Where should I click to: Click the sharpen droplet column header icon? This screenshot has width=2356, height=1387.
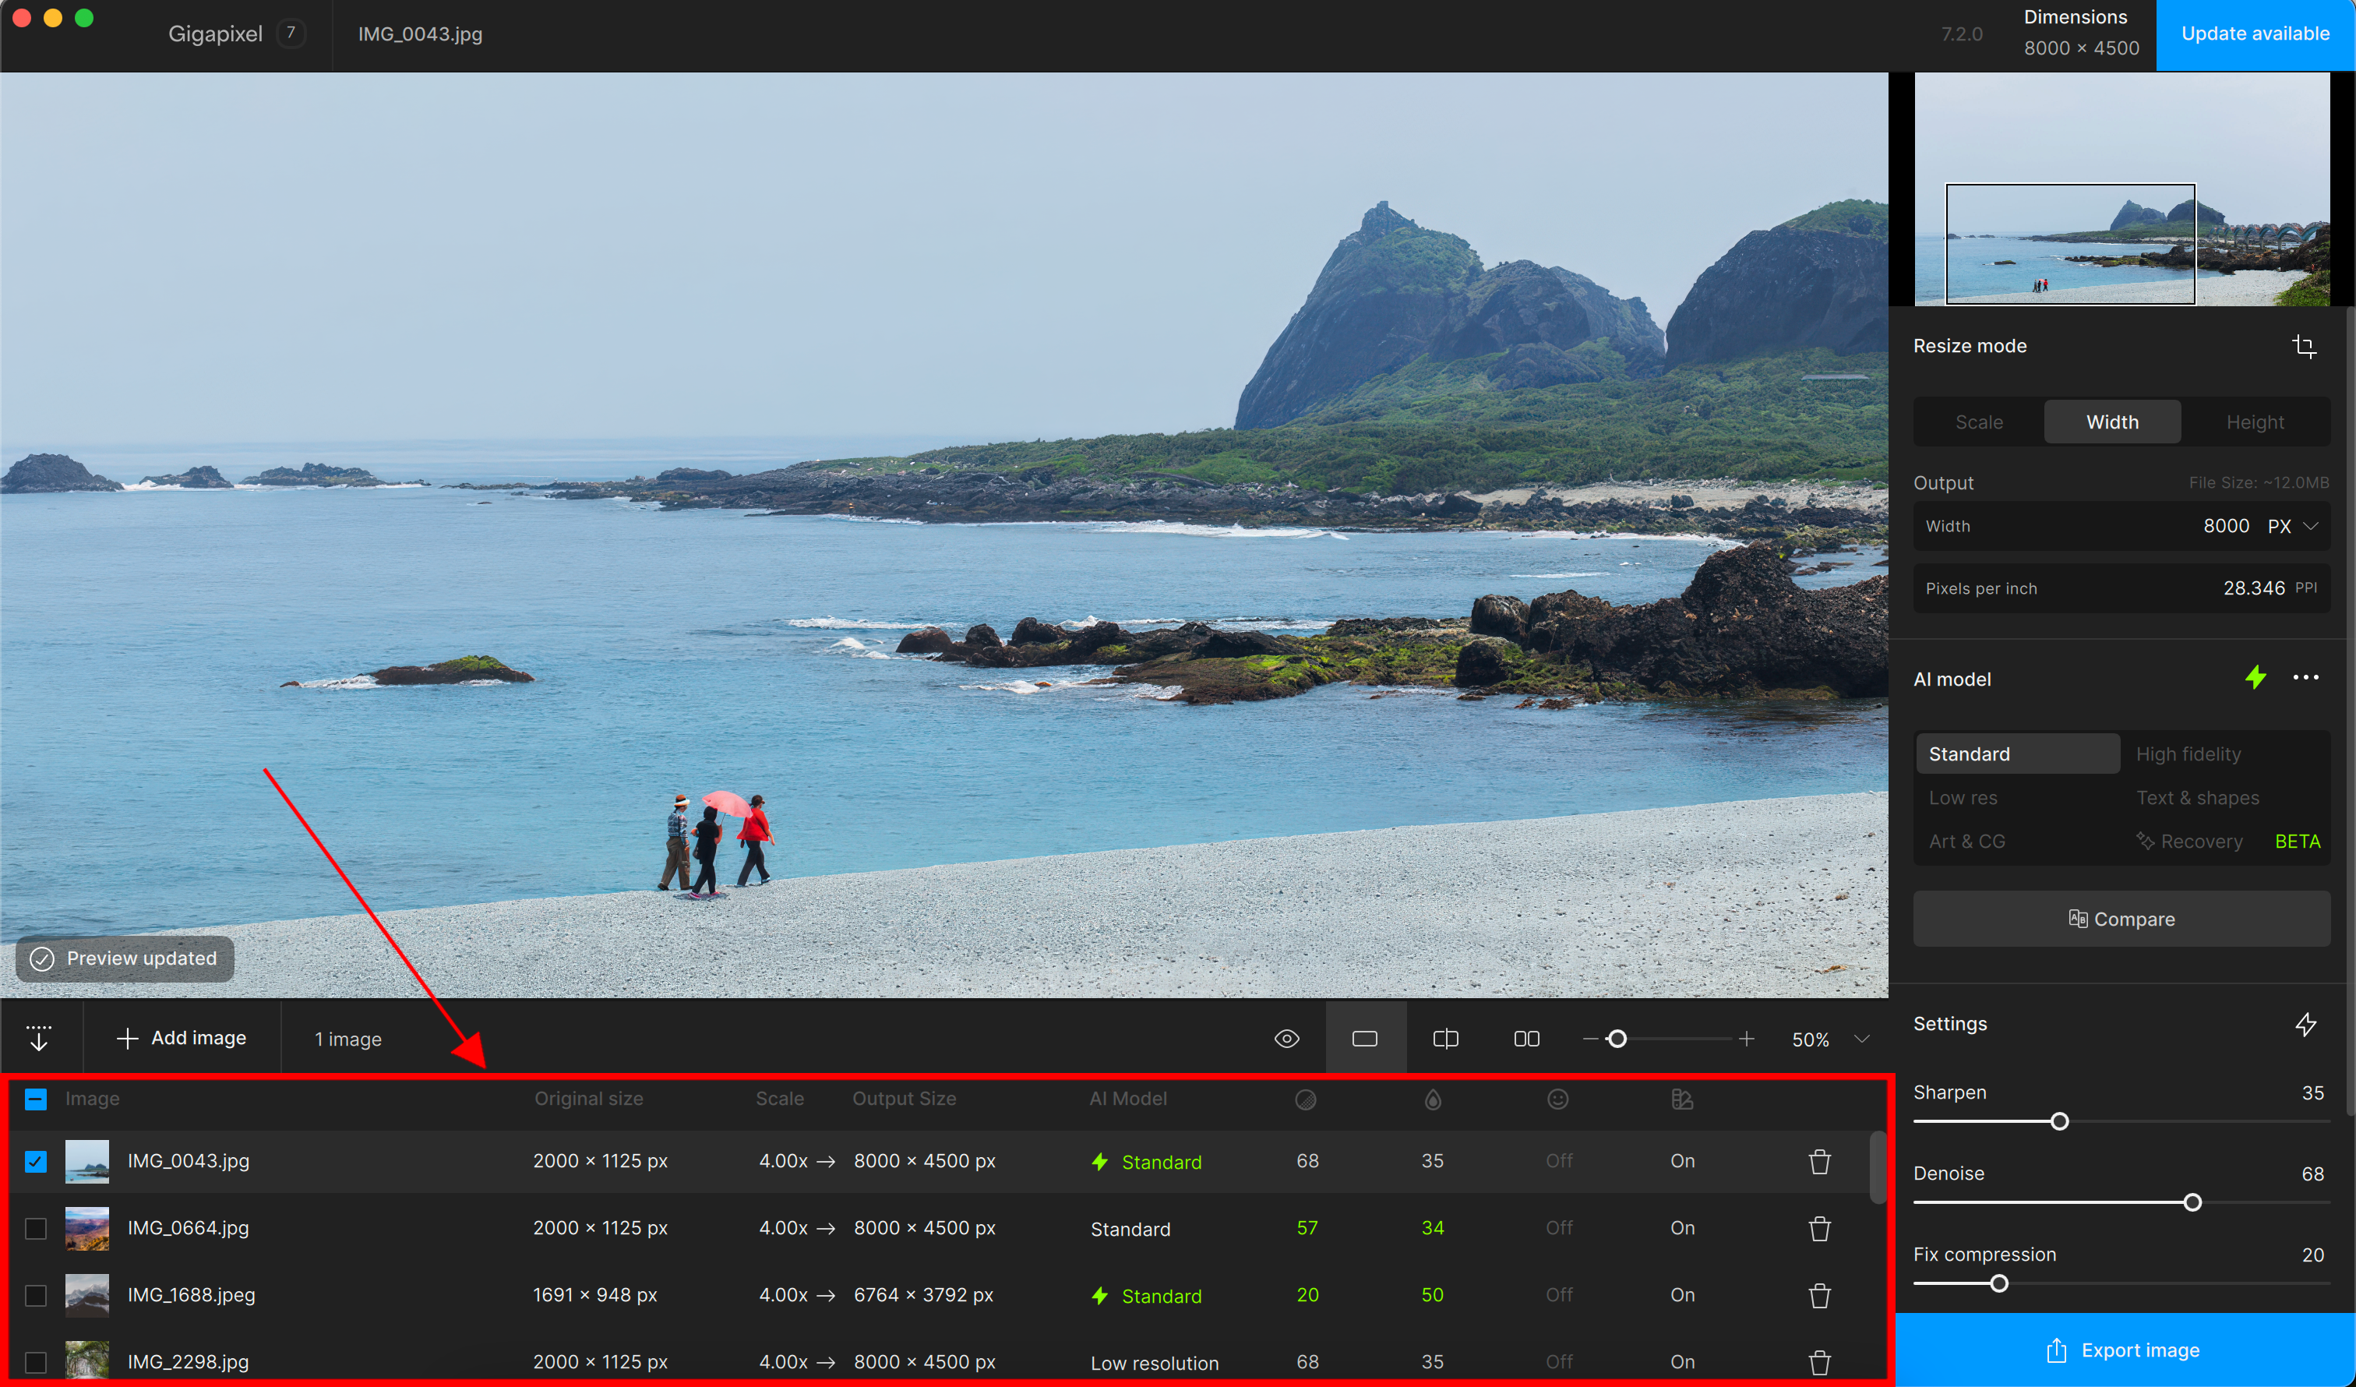click(x=1432, y=1099)
